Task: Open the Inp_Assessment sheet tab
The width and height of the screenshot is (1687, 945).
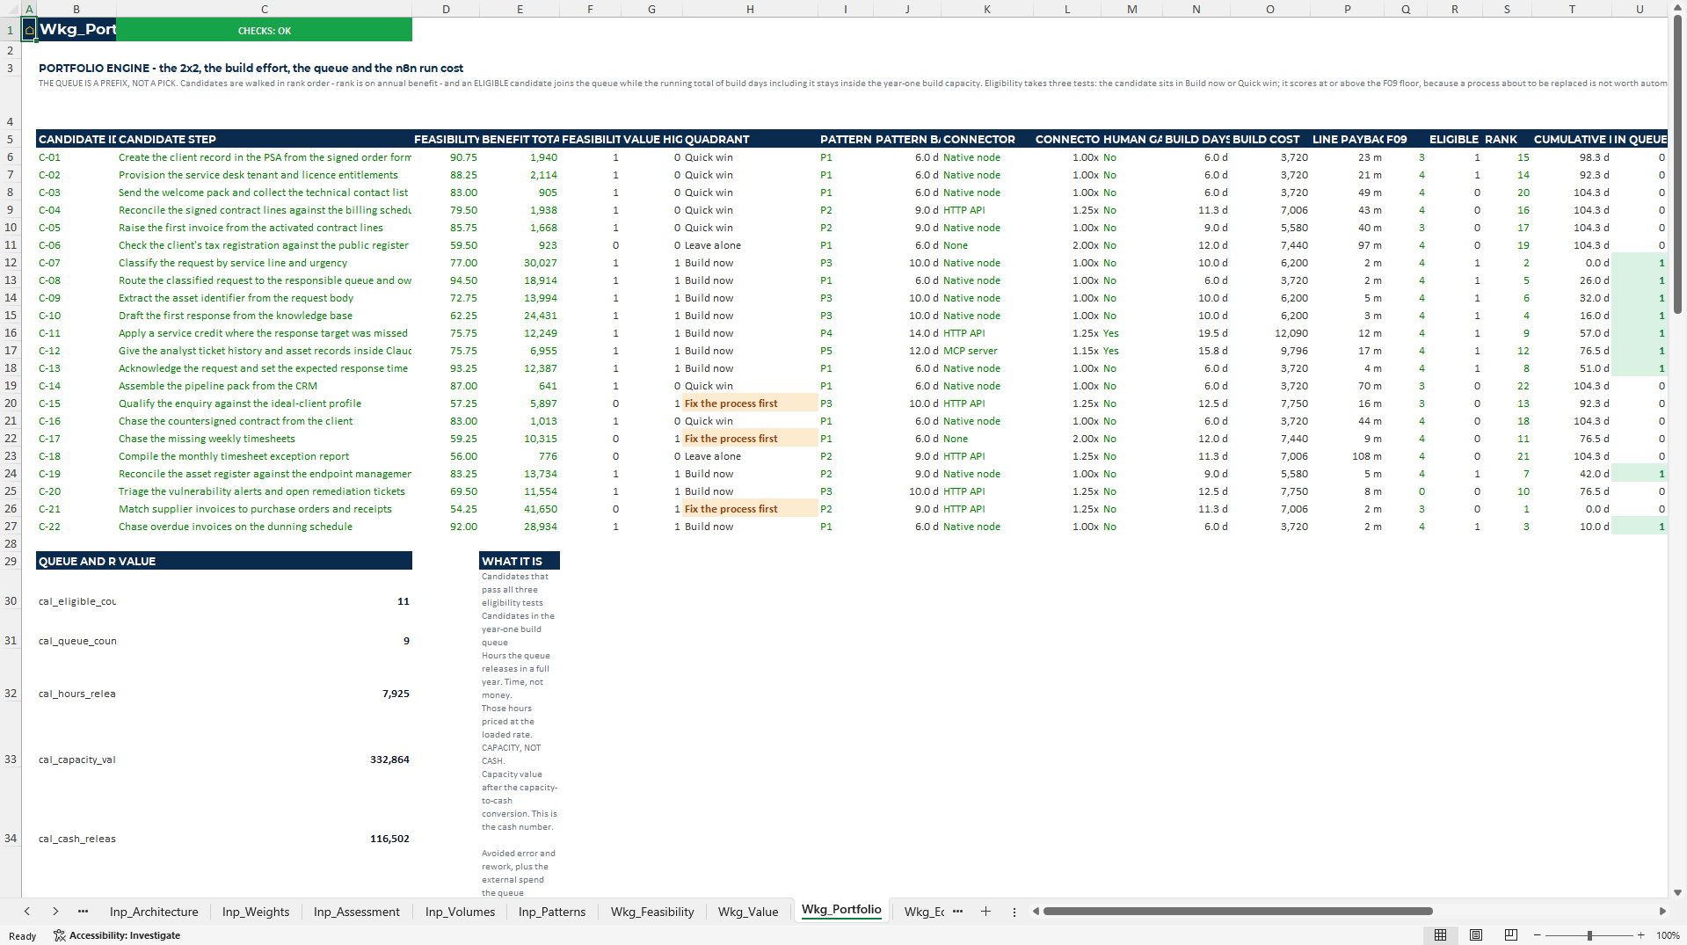Action: (x=356, y=912)
